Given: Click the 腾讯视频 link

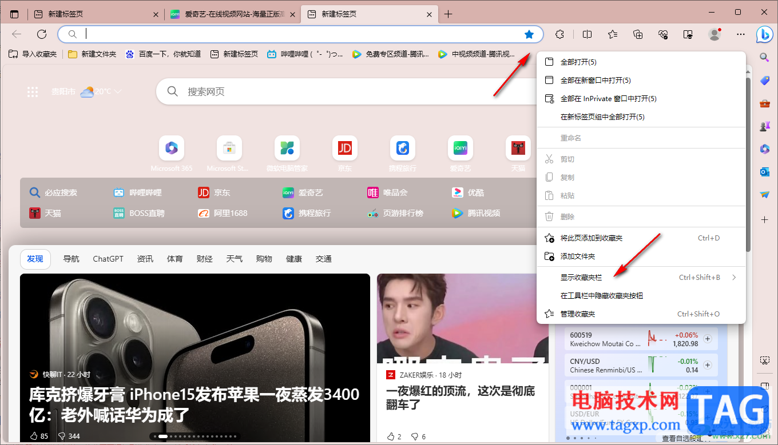Looking at the screenshot, I should click(476, 213).
